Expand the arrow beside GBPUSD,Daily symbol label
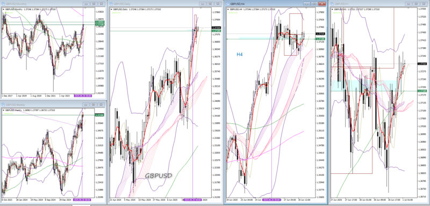Viewport: 430px width, 206px height. point(111,9)
